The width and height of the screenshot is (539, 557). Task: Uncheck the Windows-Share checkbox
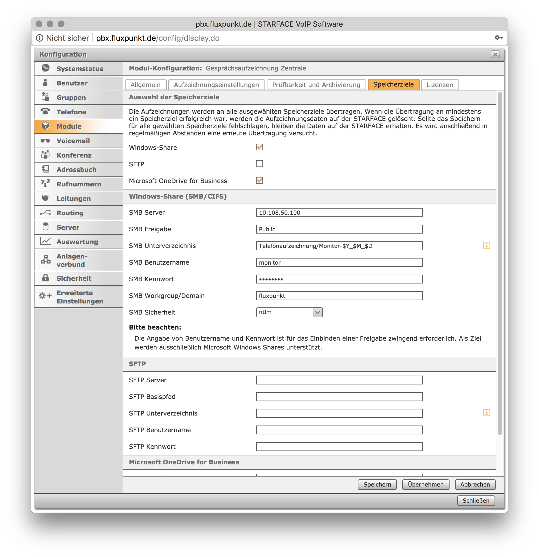259,147
